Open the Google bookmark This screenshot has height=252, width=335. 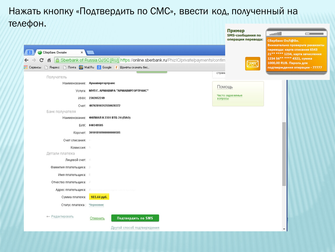pyautogui.click(x=104, y=67)
